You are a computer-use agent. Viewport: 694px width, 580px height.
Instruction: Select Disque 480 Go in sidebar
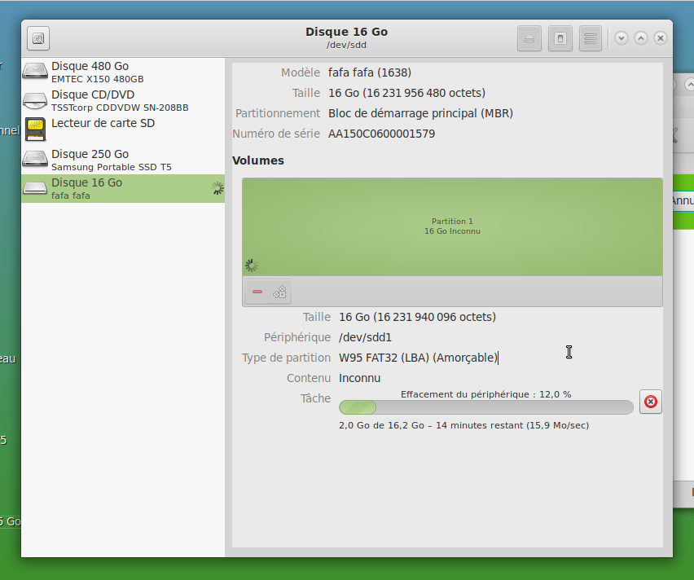123,72
